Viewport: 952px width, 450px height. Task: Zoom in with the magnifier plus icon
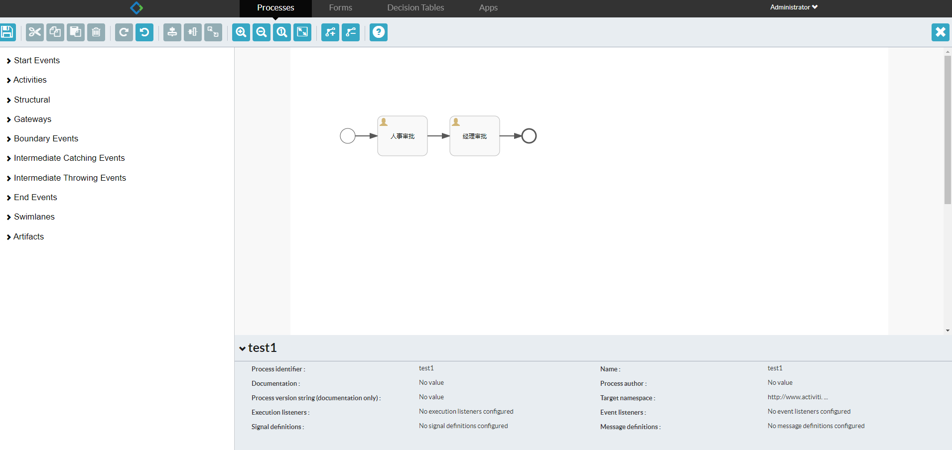tap(241, 32)
